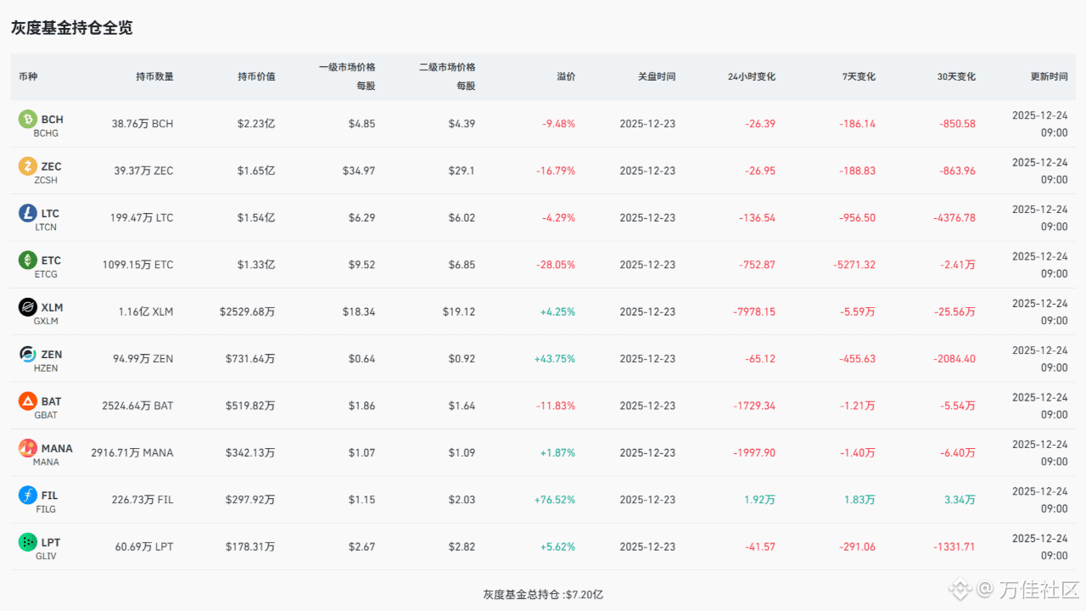
Task: Click the ZEC coin icon
Action: tap(28, 166)
